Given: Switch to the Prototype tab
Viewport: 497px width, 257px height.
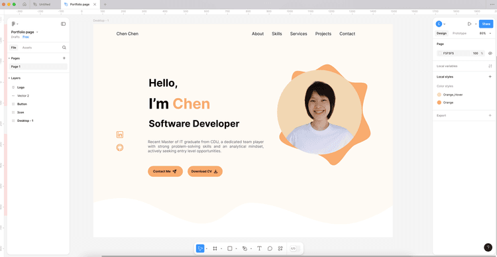Looking at the screenshot, I should (x=459, y=33).
